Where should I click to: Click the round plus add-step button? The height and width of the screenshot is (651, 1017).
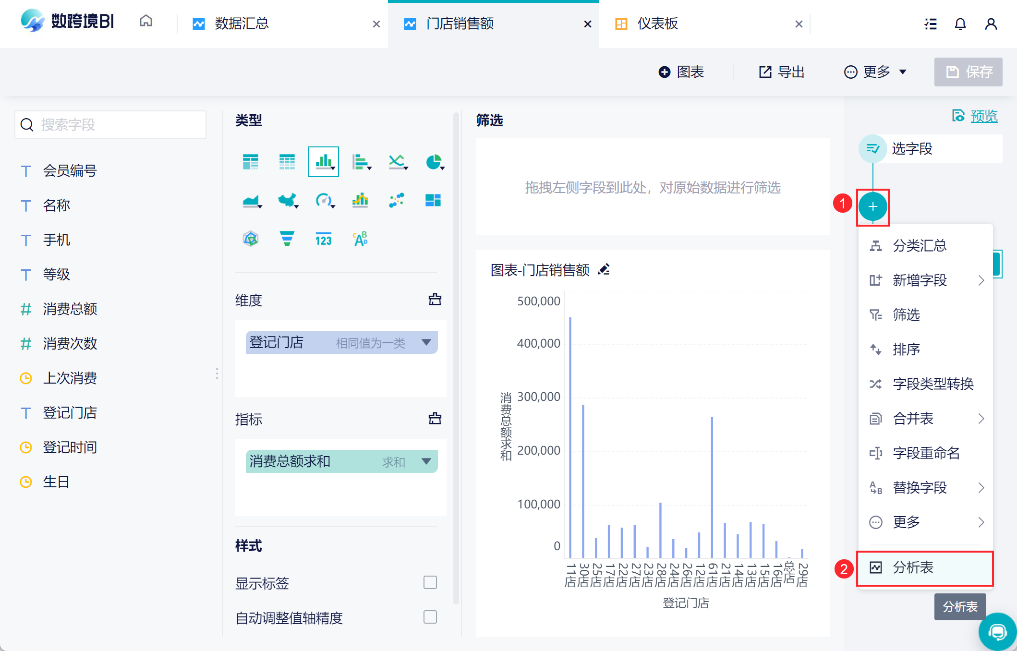[x=872, y=207]
